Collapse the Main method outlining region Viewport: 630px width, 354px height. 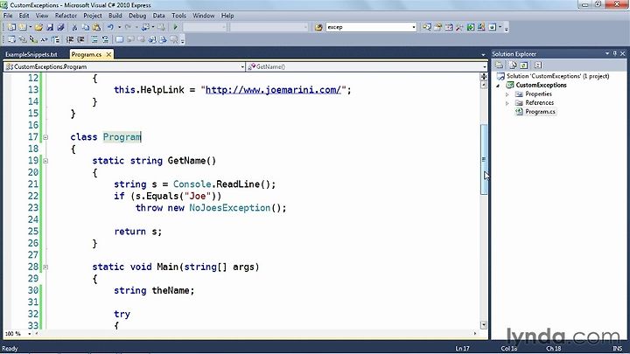coord(45,267)
